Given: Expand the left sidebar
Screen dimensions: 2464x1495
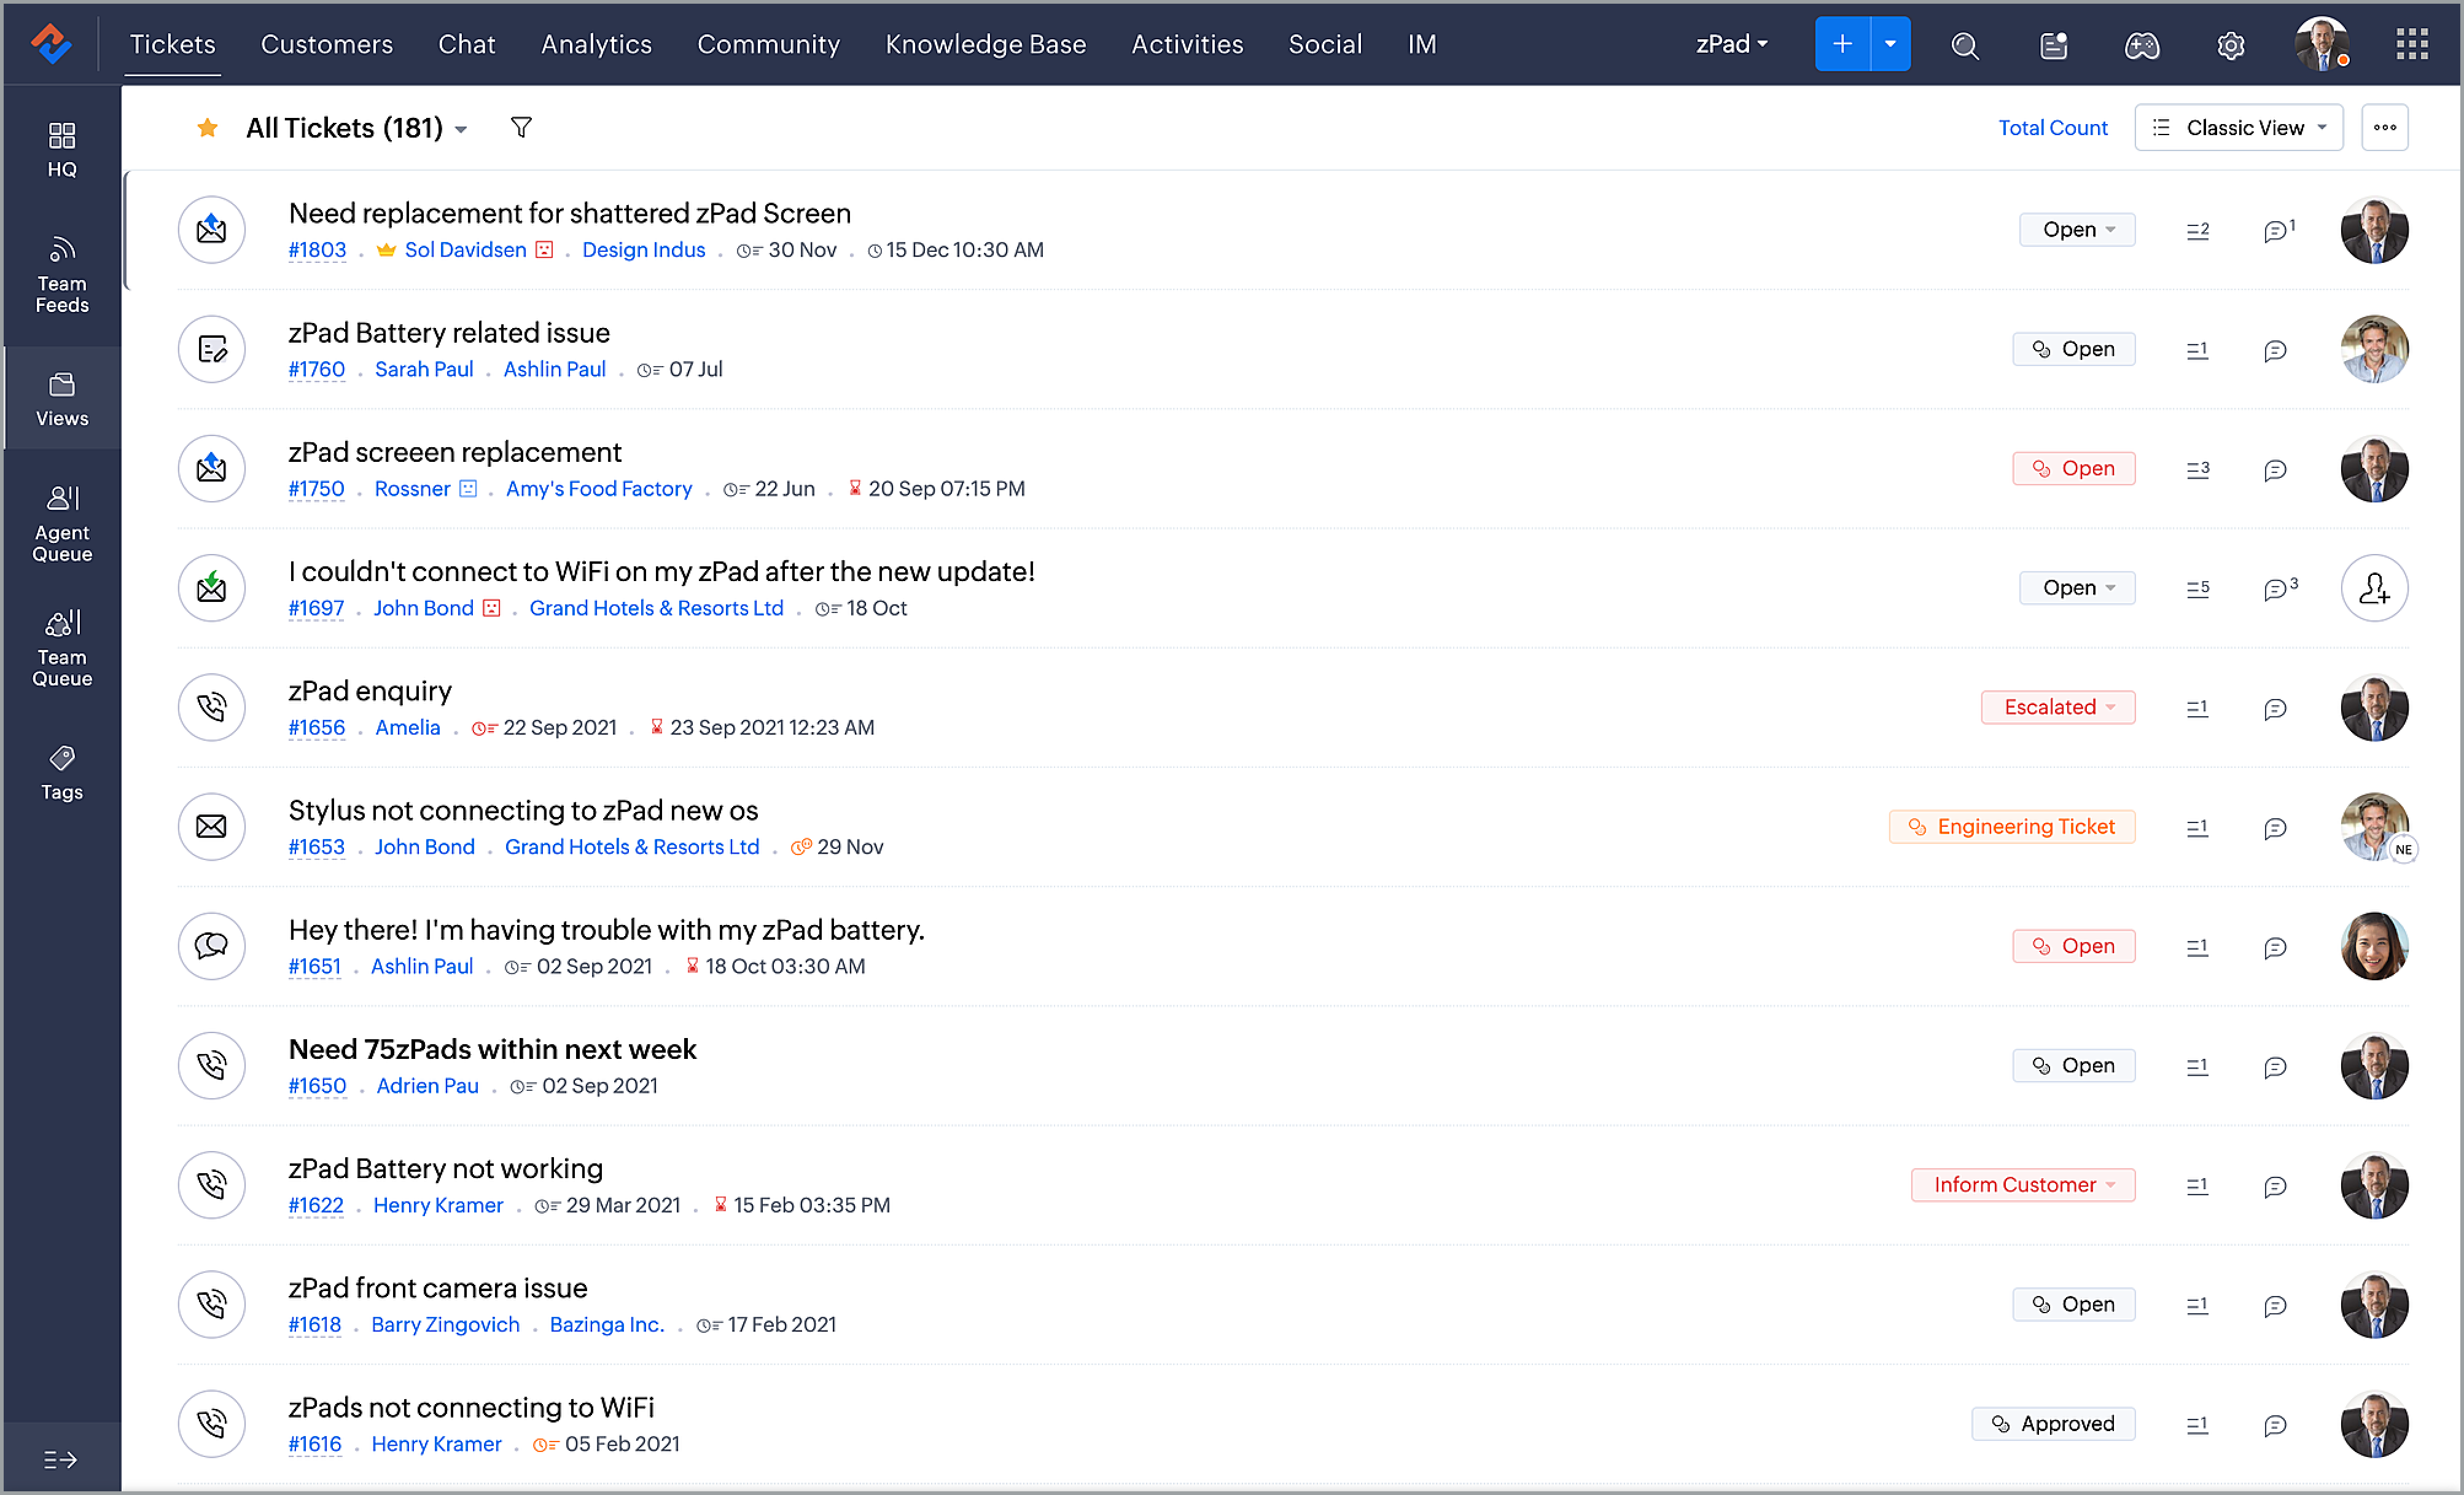Looking at the screenshot, I should point(60,1459).
